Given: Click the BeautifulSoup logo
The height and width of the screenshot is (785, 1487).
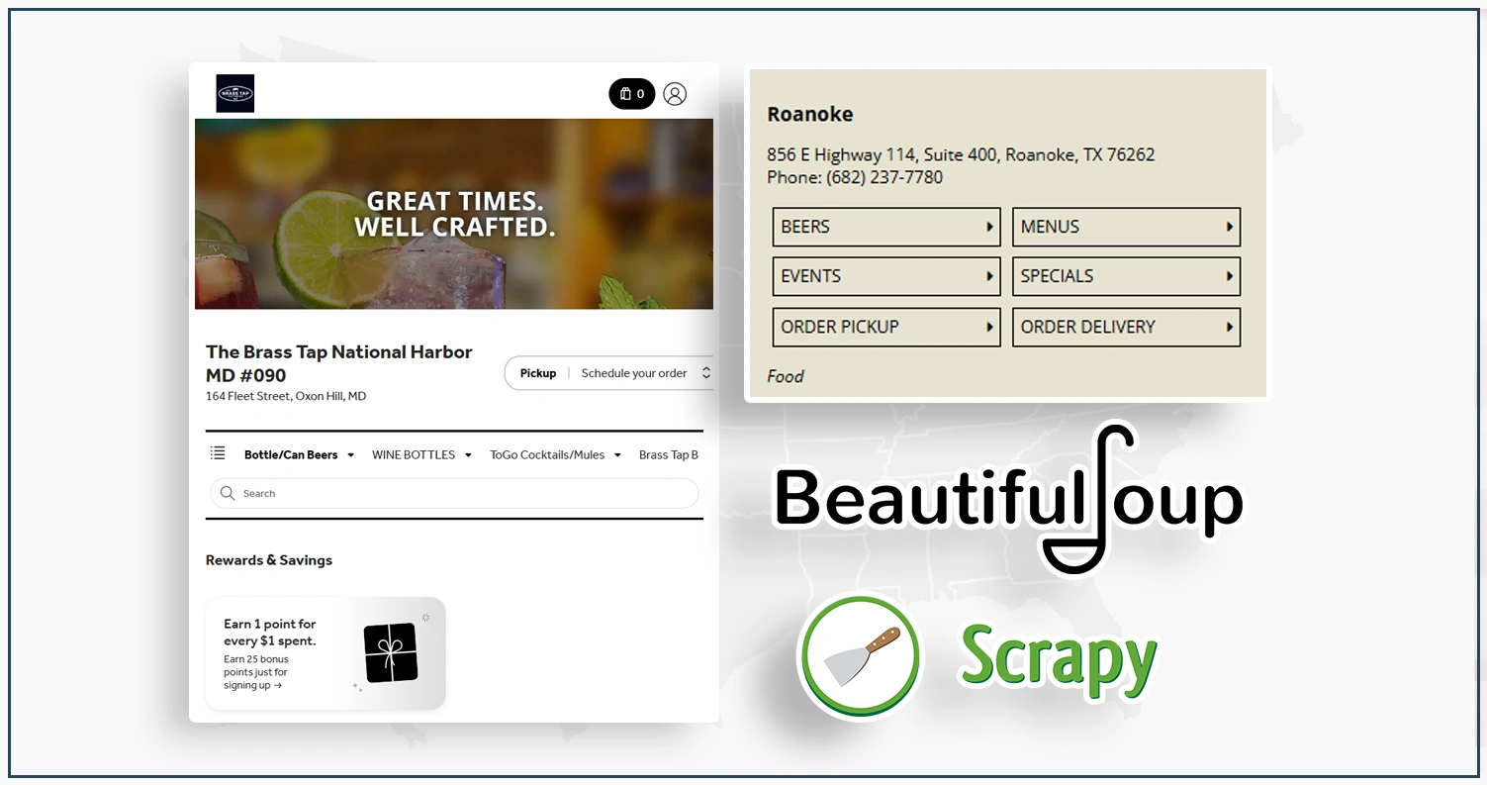Looking at the screenshot, I should pyautogui.click(x=1007, y=500).
